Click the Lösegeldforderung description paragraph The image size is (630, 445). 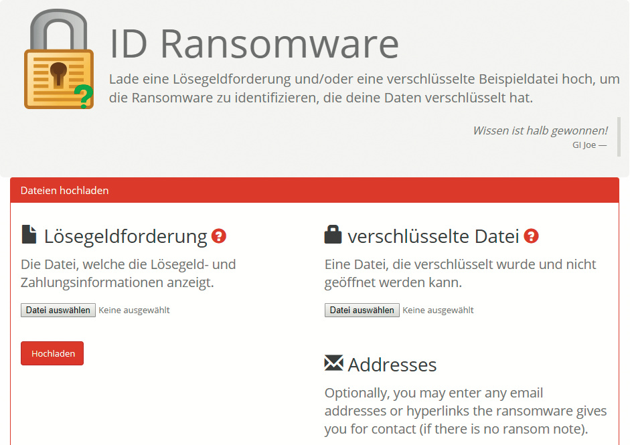click(129, 273)
